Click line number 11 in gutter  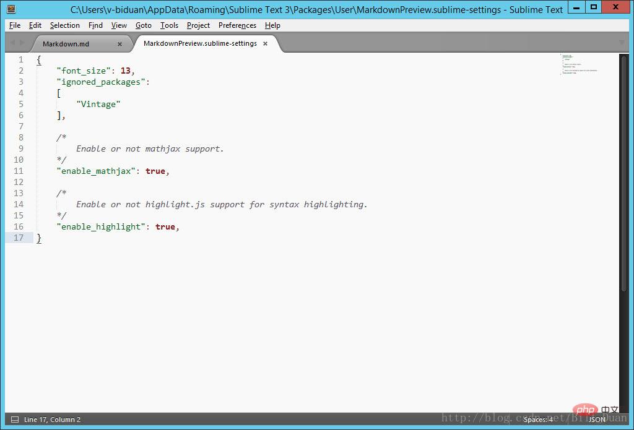(x=19, y=171)
